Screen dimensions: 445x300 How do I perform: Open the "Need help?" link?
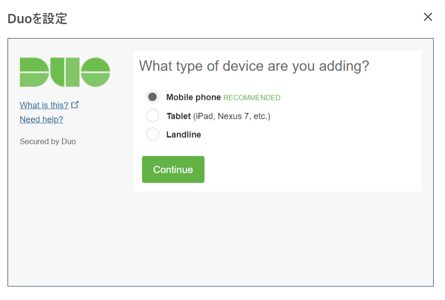coord(41,120)
